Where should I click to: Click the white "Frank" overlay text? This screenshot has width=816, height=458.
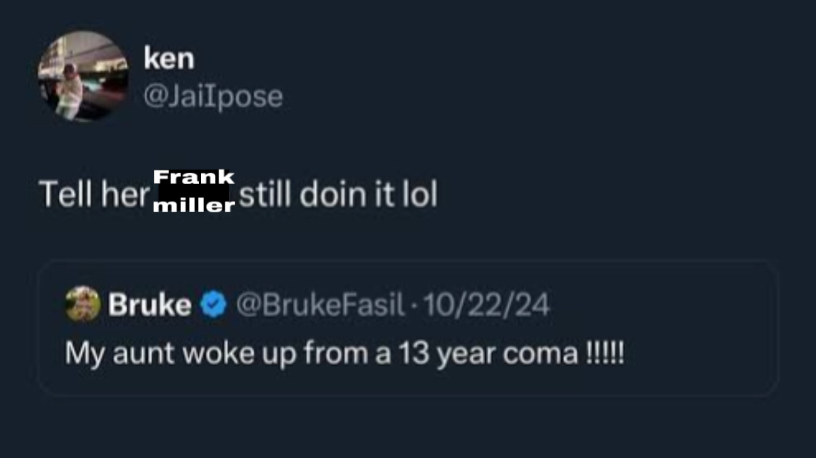click(x=194, y=177)
